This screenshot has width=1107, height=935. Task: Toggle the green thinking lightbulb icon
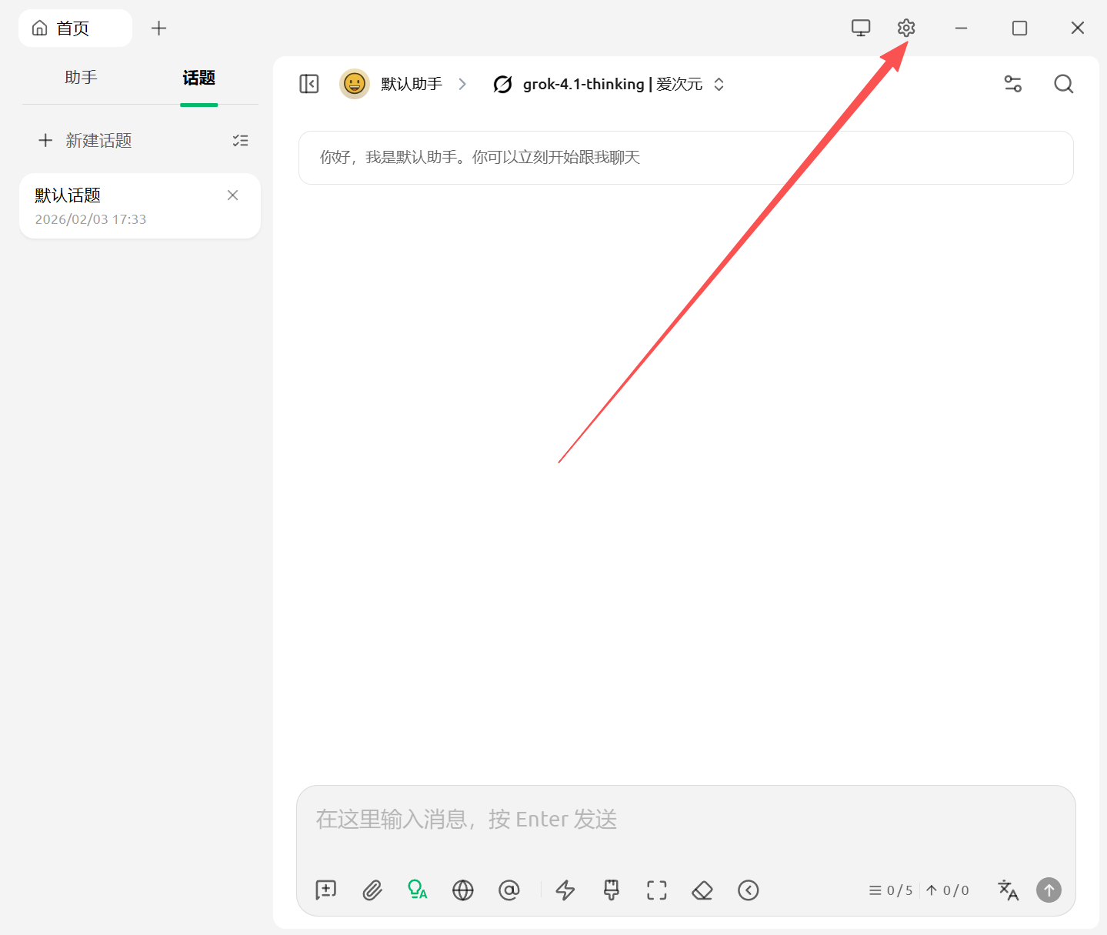pos(417,890)
